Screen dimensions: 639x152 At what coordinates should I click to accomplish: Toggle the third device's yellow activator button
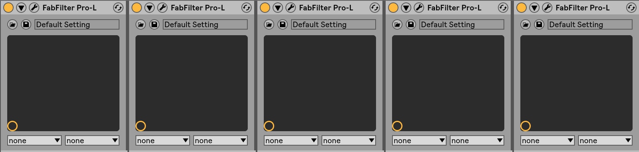coord(265,8)
